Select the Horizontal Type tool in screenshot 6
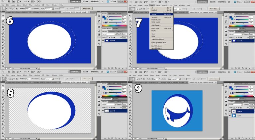The height and width of the screenshot is (140, 255). [3, 61]
